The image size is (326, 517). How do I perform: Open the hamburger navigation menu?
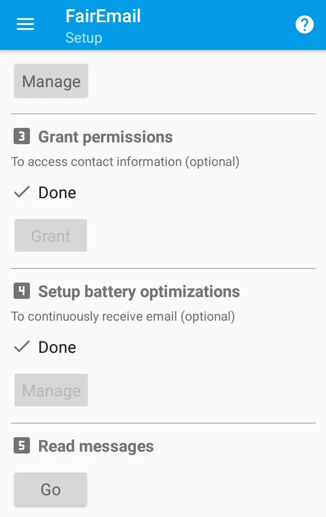25,24
